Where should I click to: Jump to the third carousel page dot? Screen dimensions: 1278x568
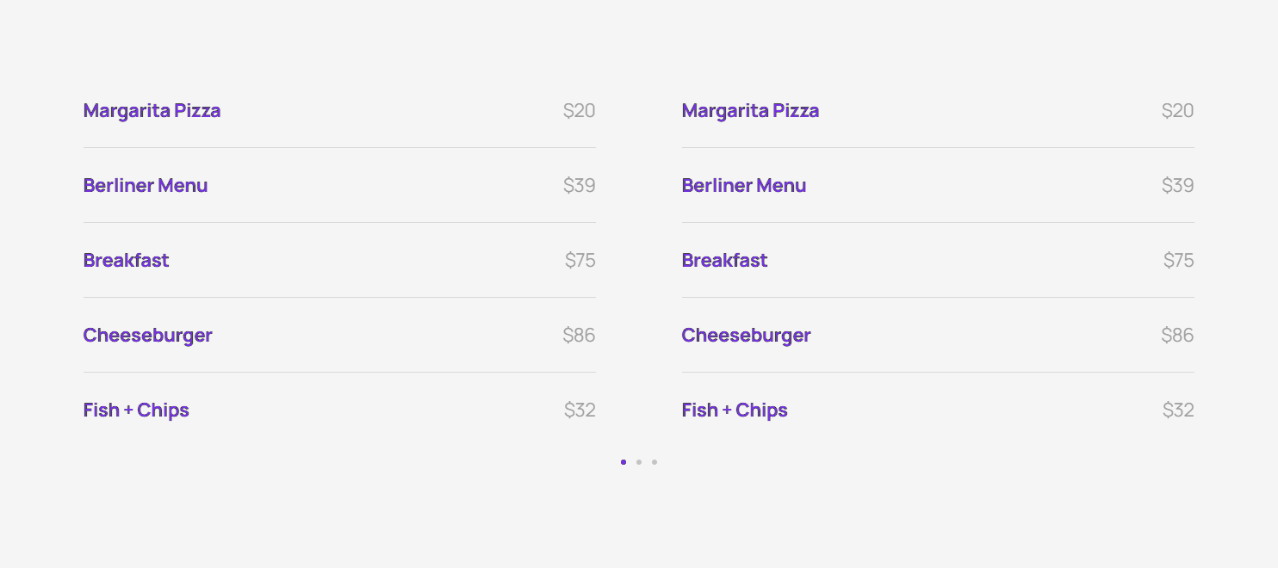[655, 462]
